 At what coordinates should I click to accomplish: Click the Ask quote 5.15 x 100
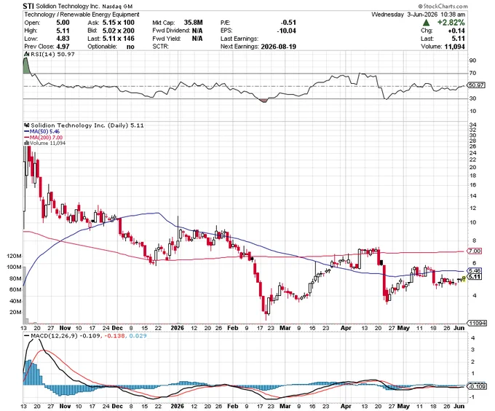pyautogui.click(x=119, y=23)
